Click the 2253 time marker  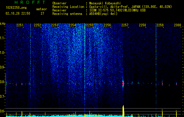pyautogui.click(x=55, y=25)
